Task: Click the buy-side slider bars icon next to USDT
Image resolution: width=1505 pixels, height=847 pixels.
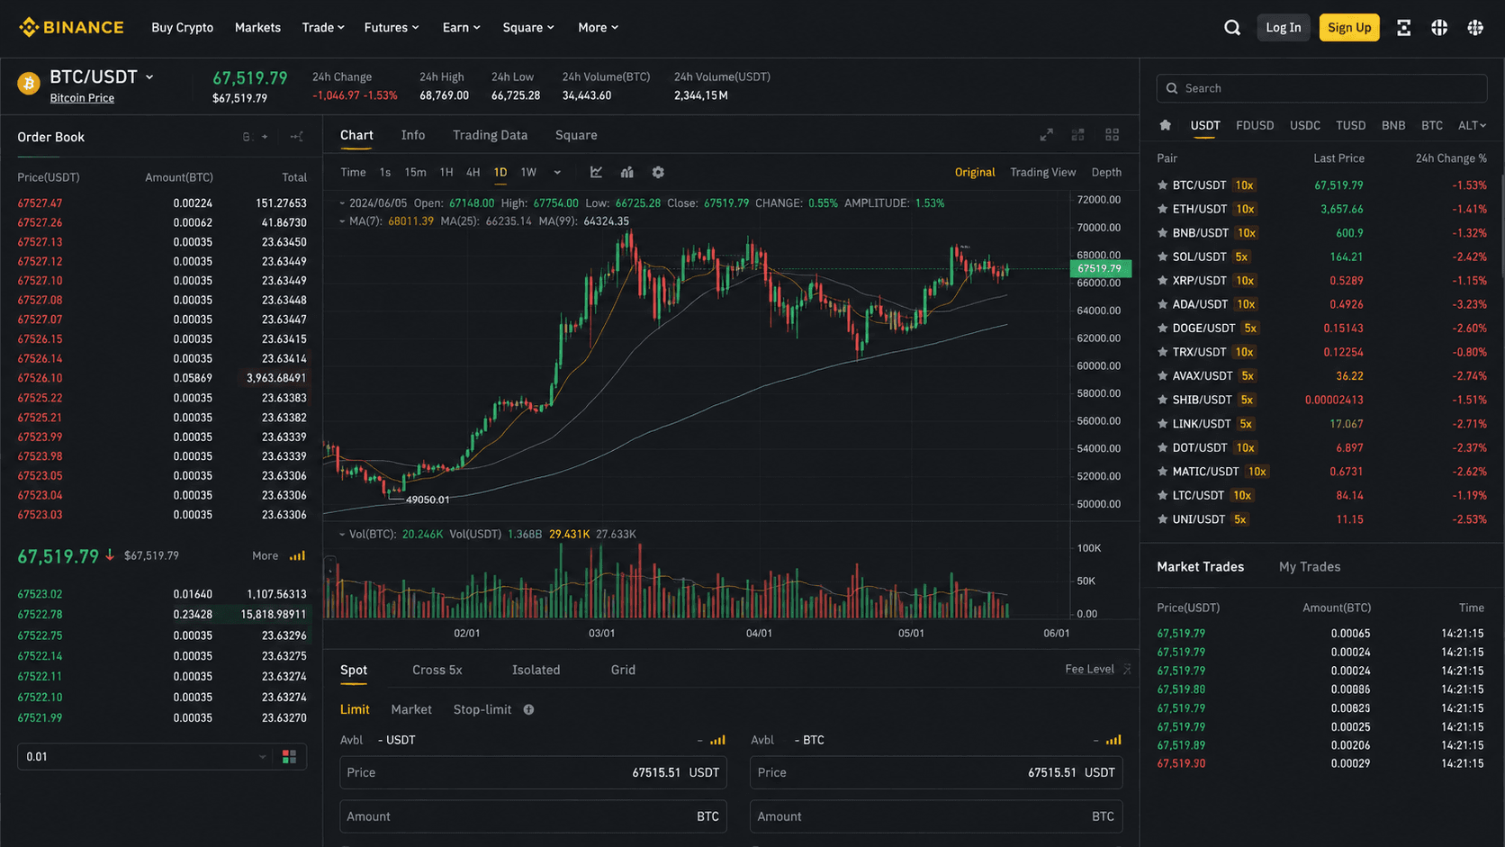Action: point(717,740)
